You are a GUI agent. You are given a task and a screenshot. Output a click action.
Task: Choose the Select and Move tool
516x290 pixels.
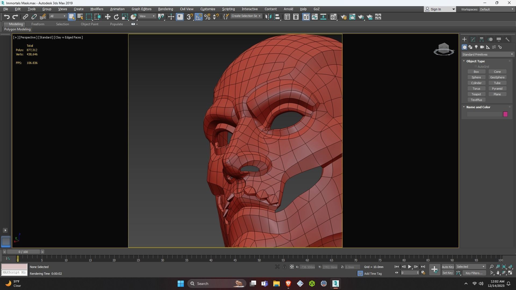107,17
